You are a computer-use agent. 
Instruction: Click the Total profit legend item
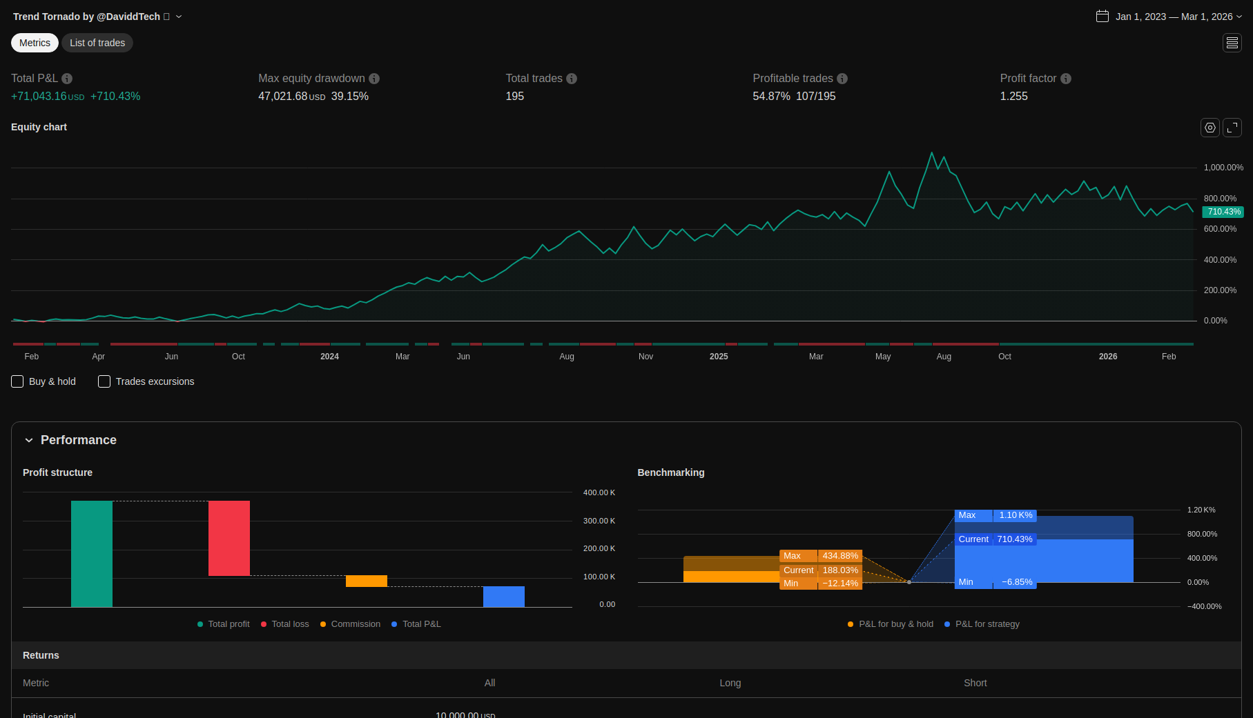[224, 624]
